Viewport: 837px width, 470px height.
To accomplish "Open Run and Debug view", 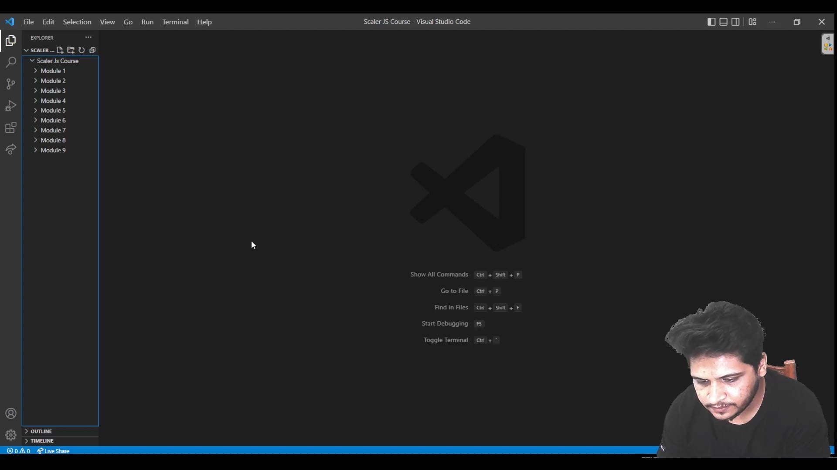I will [x=11, y=106].
